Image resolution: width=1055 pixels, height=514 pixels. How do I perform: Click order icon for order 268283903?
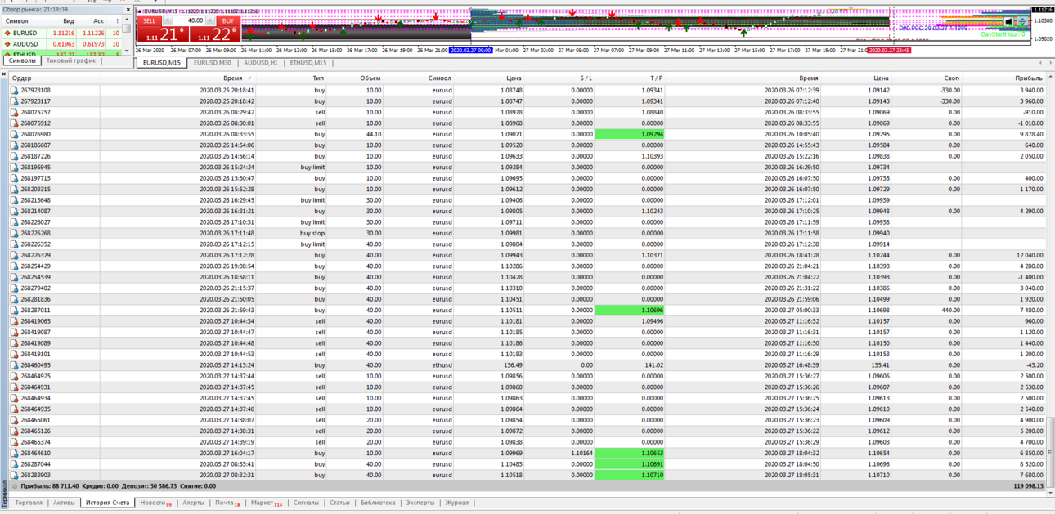click(14, 476)
